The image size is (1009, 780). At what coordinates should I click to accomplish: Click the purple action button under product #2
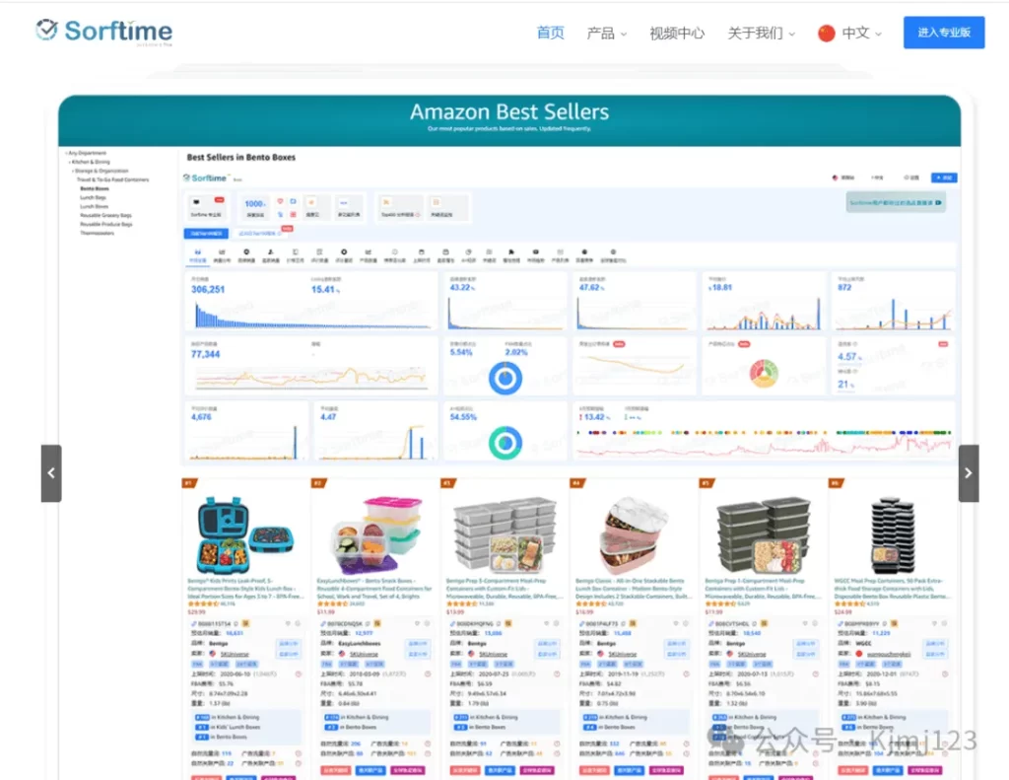[407, 770]
